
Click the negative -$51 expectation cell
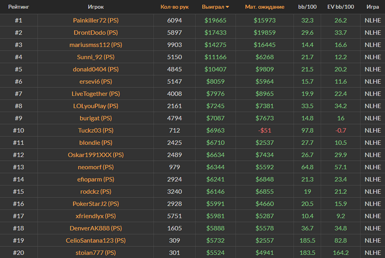(265, 130)
